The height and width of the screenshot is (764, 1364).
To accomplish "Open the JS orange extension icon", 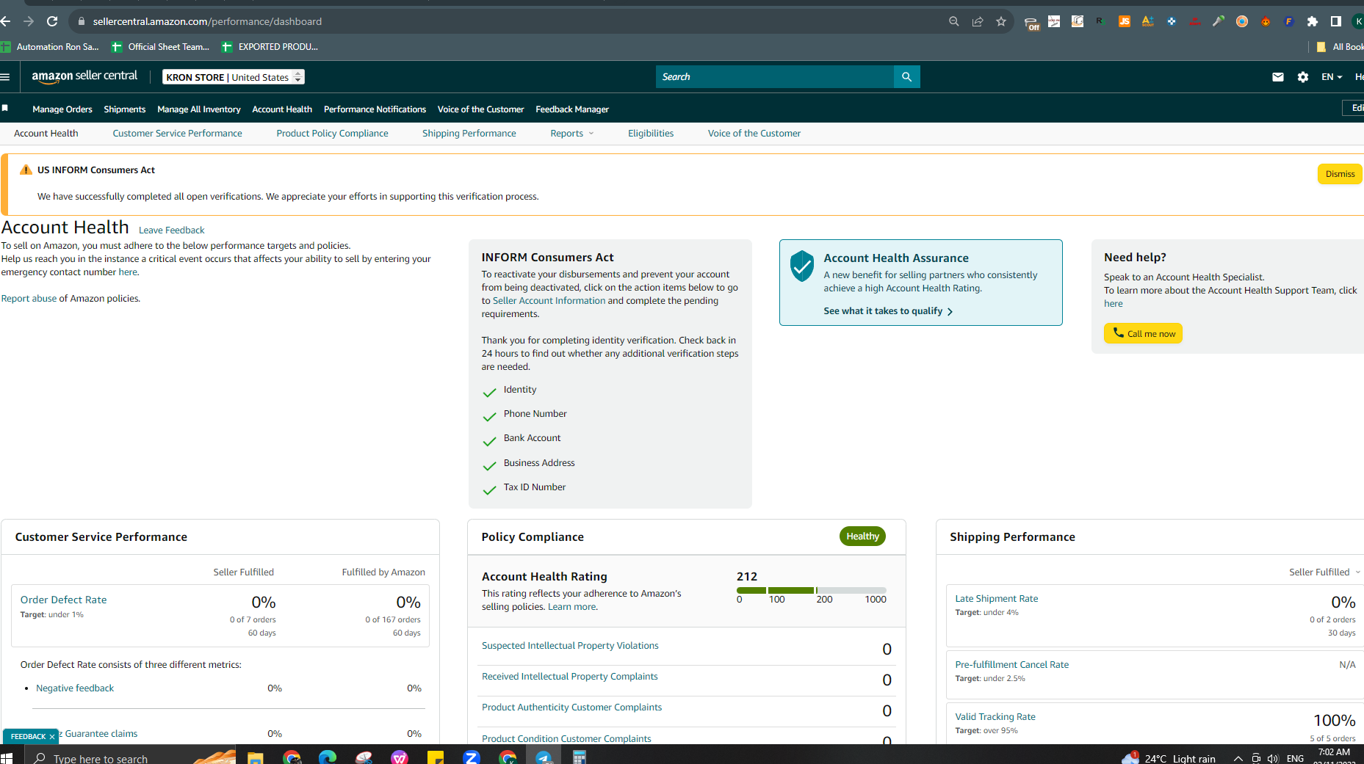I will click(x=1125, y=21).
